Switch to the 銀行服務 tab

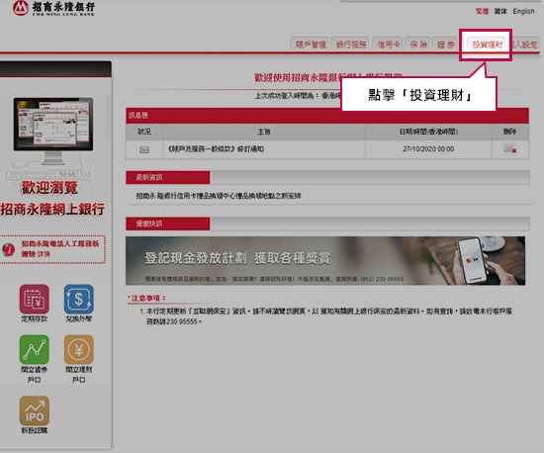[351, 45]
